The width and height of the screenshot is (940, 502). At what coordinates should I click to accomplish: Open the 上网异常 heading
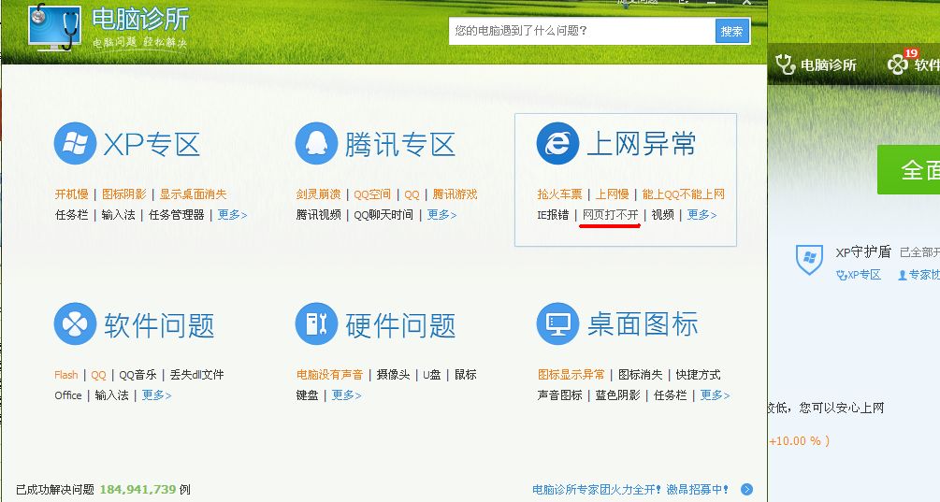point(641,144)
